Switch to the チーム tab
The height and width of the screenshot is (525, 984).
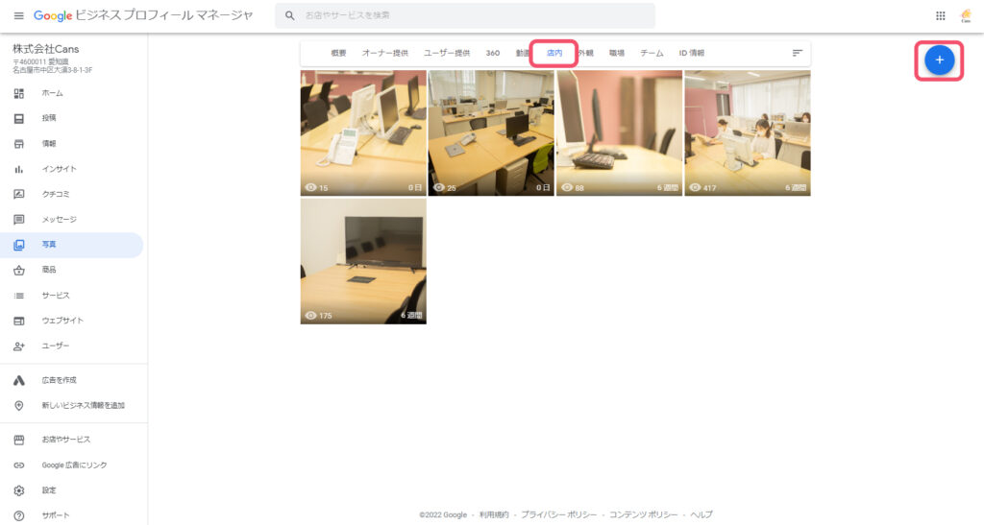tap(652, 54)
